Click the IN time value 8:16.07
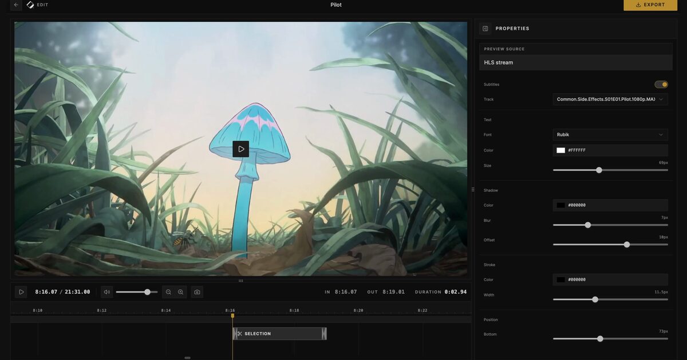The height and width of the screenshot is (360, 687). (x=346, y=292)
